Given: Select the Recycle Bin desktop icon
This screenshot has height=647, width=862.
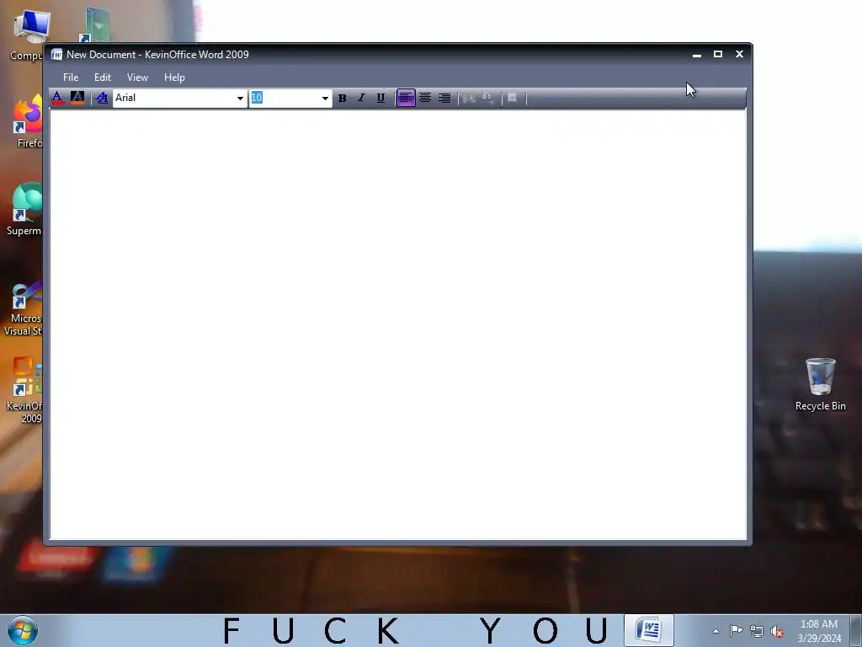Looking at the screenshot, I should (x=821, y=384).
